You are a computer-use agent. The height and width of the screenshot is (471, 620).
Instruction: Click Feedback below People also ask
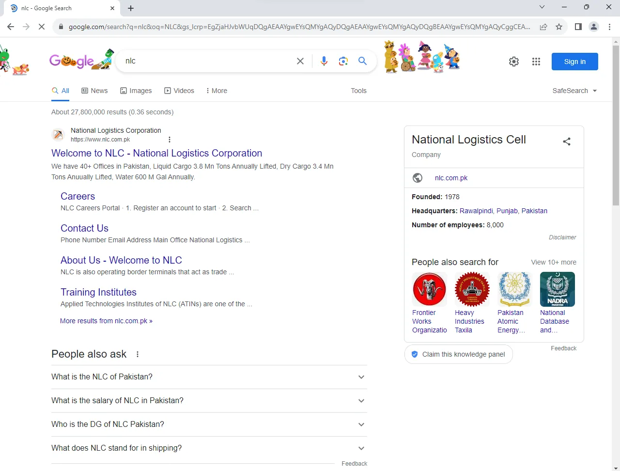[354, 464]
